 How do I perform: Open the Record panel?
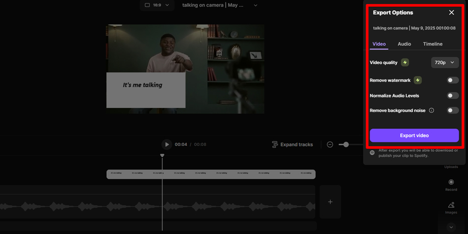451,185
